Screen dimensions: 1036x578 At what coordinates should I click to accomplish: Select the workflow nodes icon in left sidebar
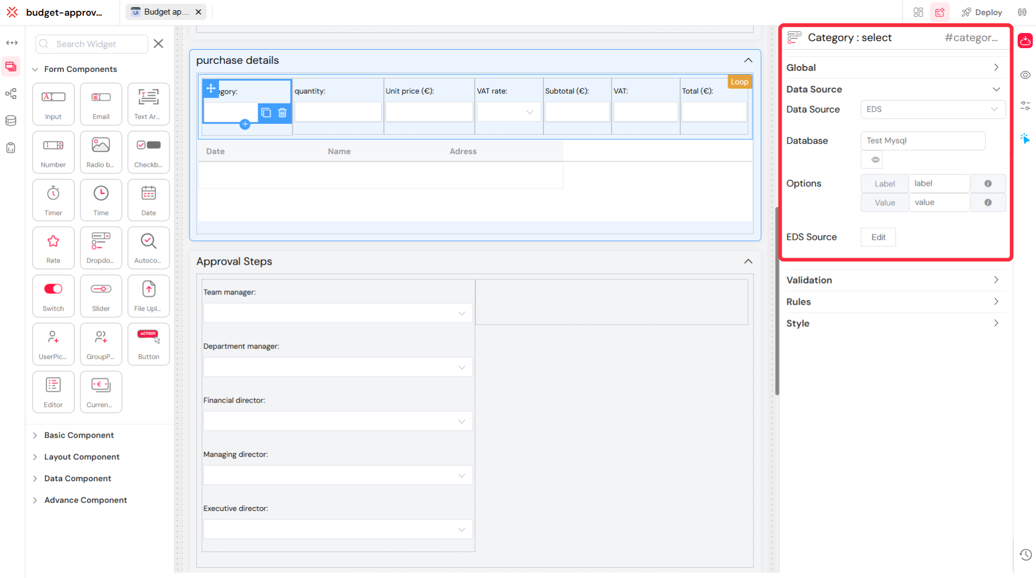click(11, 94)
